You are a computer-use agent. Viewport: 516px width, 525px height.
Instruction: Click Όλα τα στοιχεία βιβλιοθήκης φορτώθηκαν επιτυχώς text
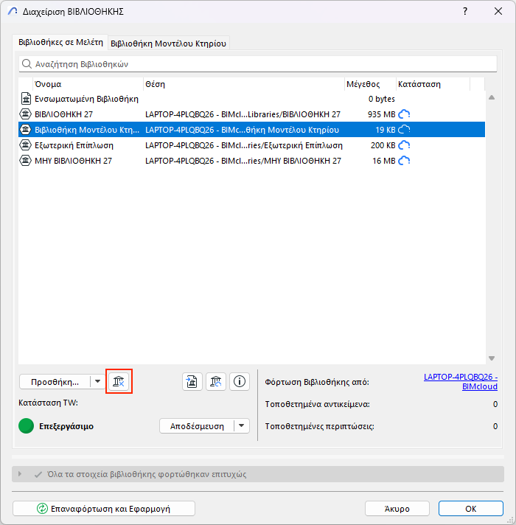[x=147, y=474]
